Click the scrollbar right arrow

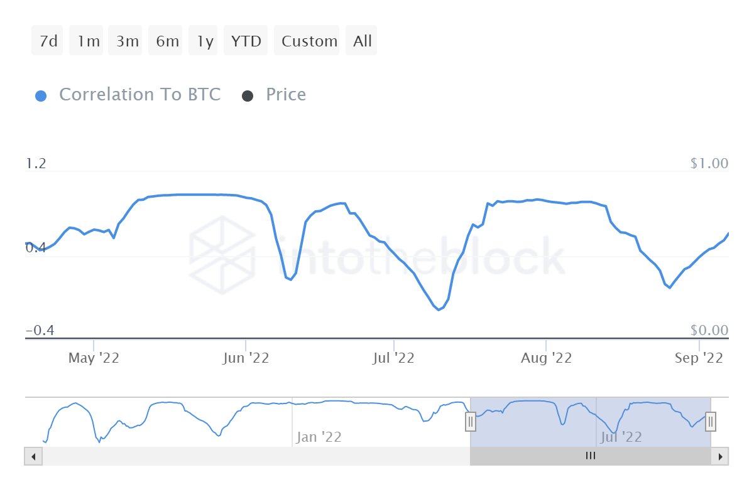(720, 456)
